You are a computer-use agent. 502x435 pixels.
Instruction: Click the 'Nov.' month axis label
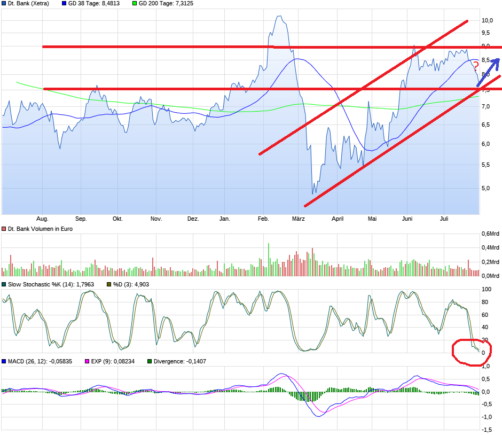pos(156,219)
